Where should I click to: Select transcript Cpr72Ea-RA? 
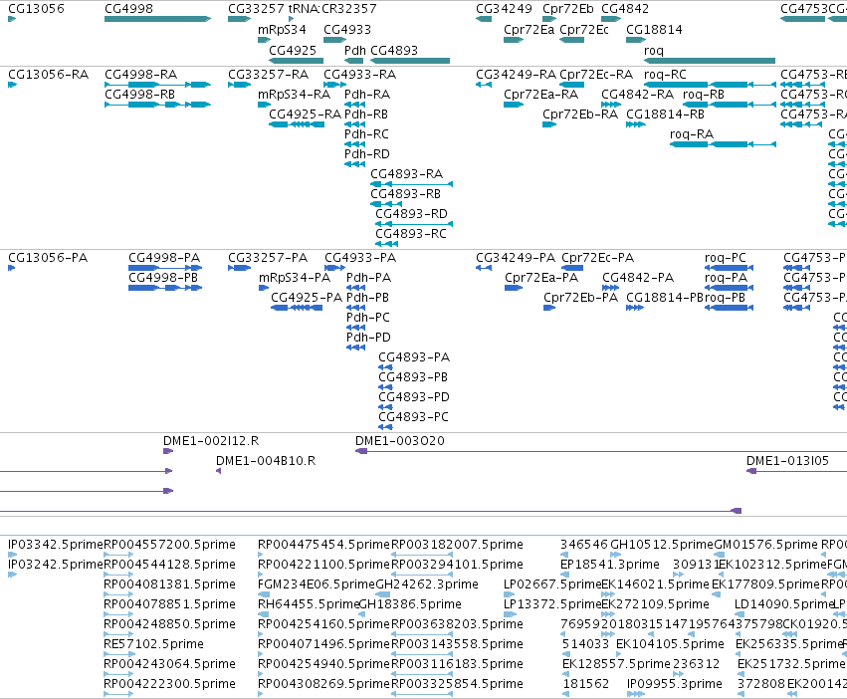[540, 94]
